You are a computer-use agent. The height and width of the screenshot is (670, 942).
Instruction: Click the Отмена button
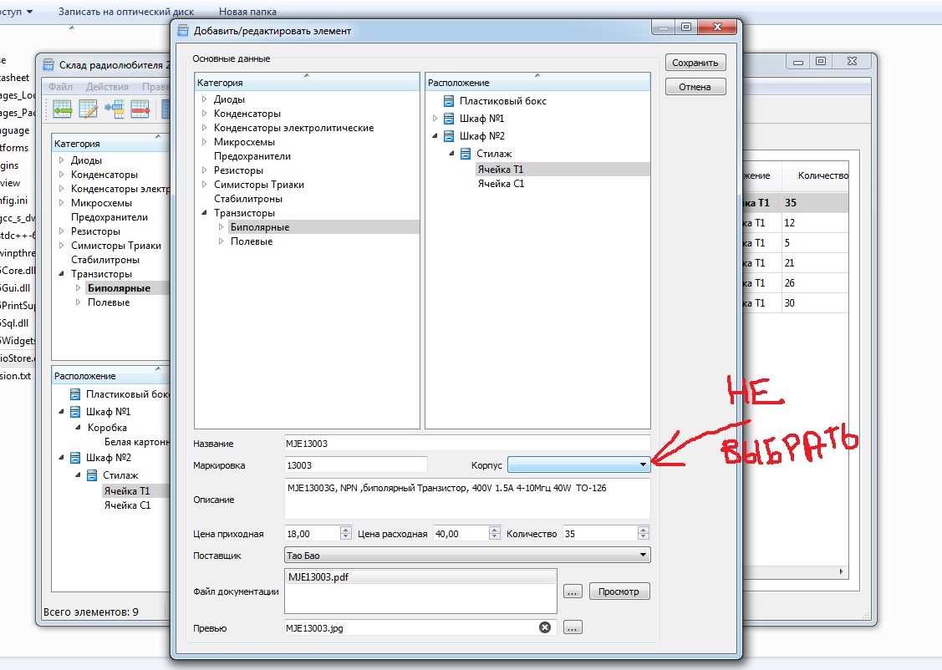point(695,87)
